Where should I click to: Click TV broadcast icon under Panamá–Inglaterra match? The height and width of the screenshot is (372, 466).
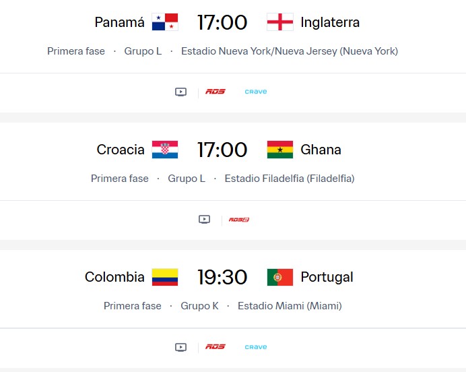[180, 92]
